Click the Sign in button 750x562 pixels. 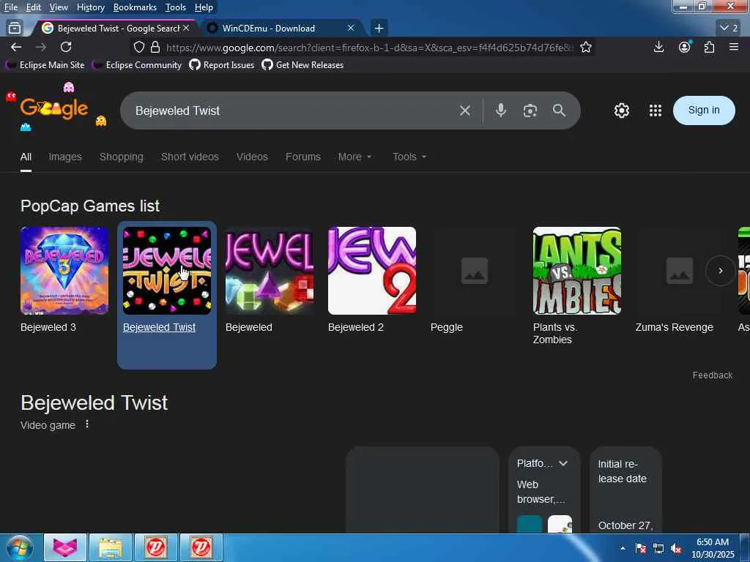click(x=704, y=110)
